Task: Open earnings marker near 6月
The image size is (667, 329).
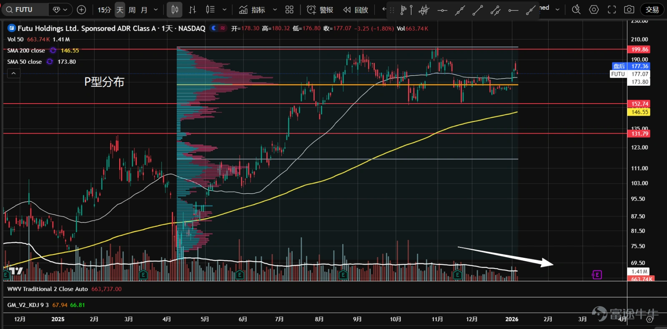Action: (239, 275)
